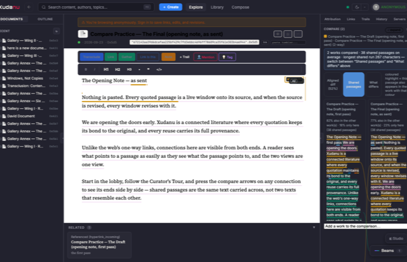The height and width of the screenshot is (262, 407).
Task: Apply bold formatting
Action: coord(85,70)
